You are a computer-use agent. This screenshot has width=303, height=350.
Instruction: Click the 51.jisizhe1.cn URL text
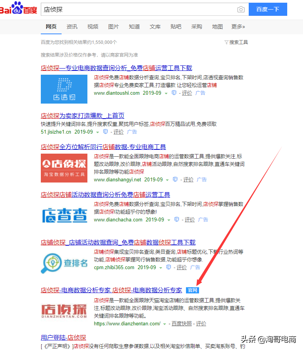coord(56,132)
